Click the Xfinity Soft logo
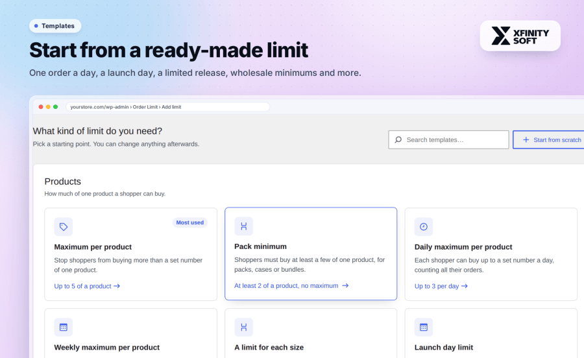 click(x=520, y=36)
